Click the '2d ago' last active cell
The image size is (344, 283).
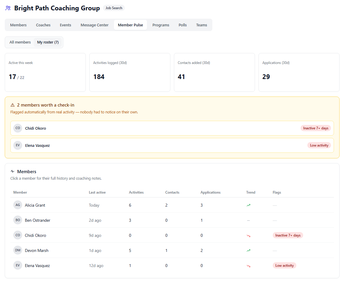pyautogui.click(x=95, y=220)
